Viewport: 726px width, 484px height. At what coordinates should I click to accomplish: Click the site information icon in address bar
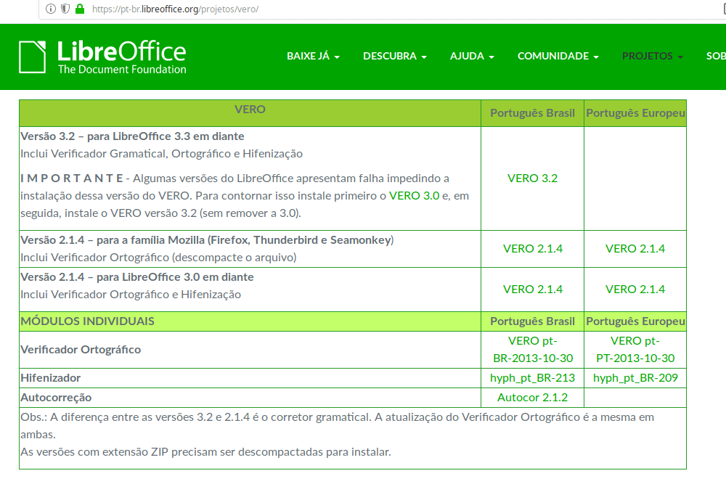[50, 9]
